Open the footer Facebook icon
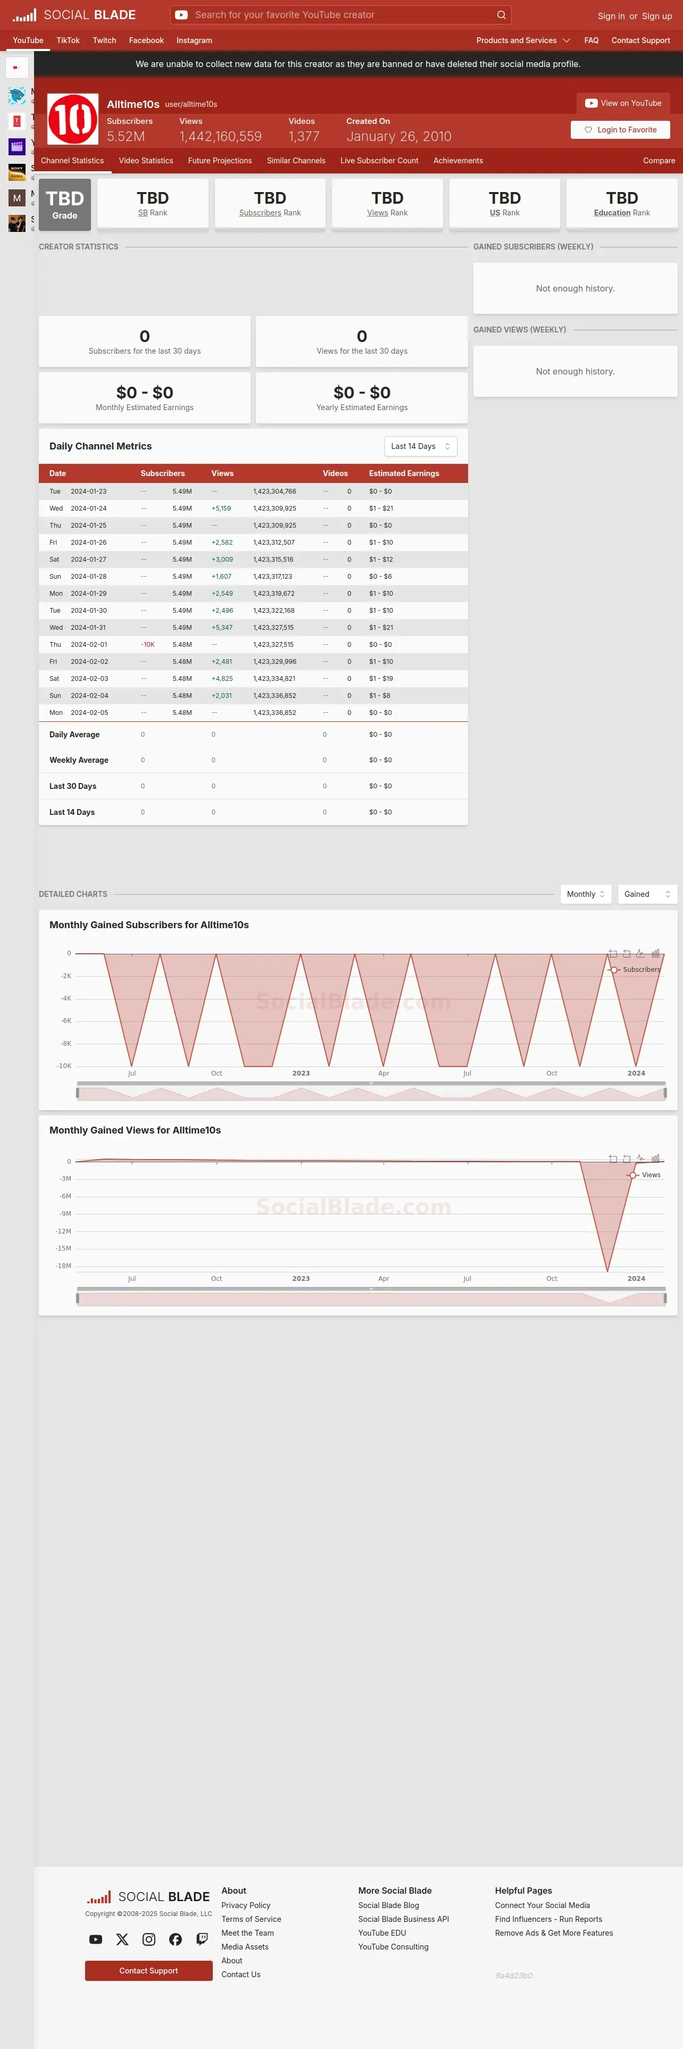Viewport: 683px width, 2049px height. click(176, 1939)
